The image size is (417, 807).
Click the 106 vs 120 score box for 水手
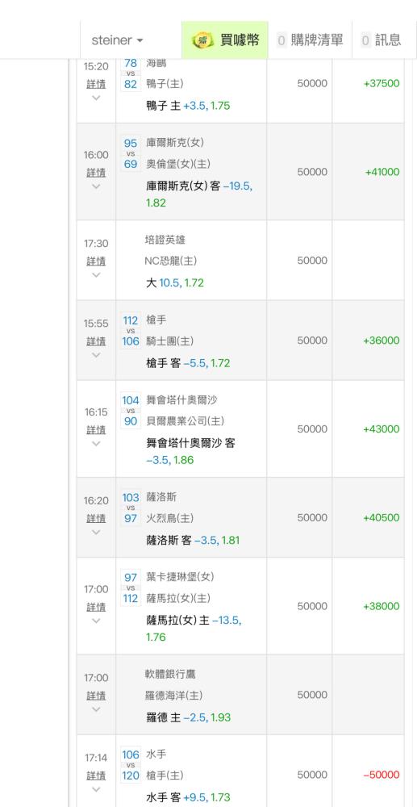point(131,765)
